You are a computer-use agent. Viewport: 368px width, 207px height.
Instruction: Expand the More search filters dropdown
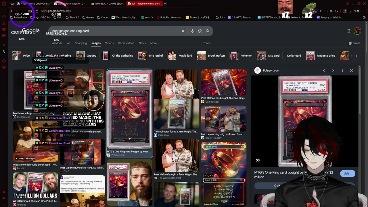click(x=155, y=43)
